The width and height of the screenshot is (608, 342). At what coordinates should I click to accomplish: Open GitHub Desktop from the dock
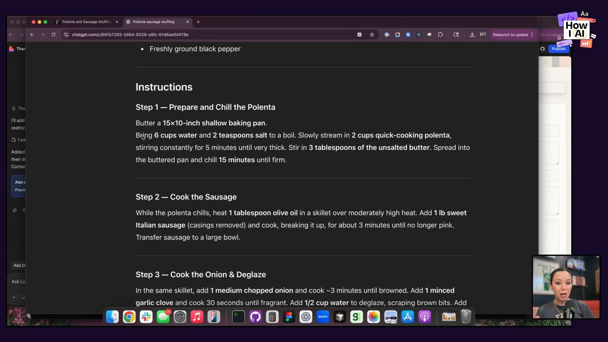pyautogui.click(x=255, y=317)
